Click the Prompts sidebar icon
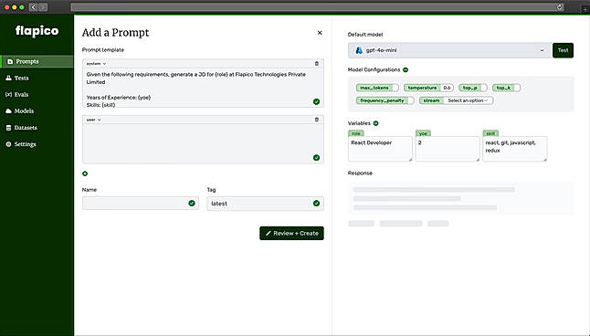The image size is (590, 336). [x=10, y=61]
